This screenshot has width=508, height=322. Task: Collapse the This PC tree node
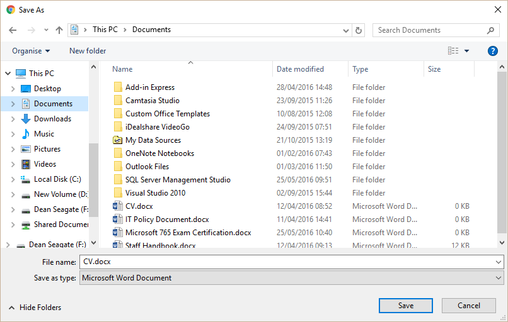point(7,74)
